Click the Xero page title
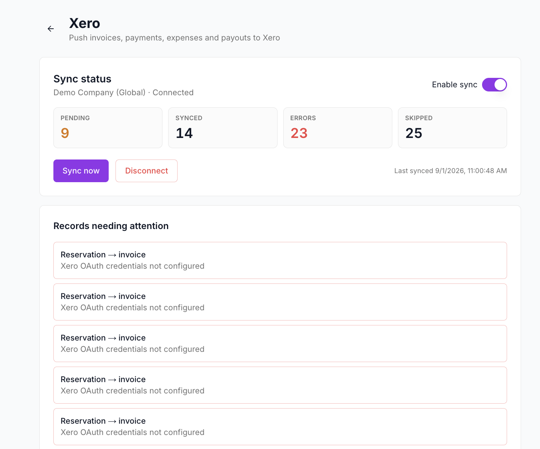This screenshot has width=540, height=449. point(84,23)
